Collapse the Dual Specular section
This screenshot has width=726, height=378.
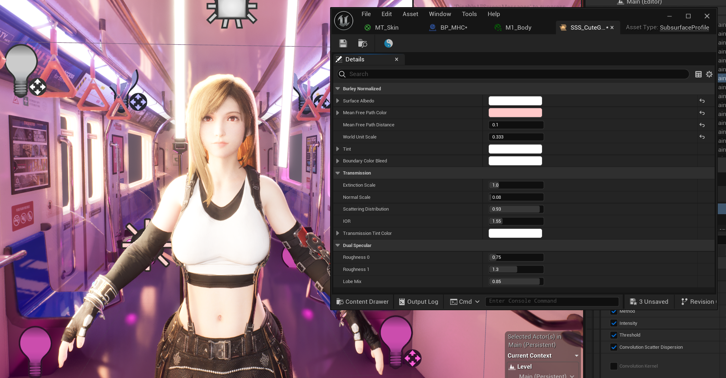tap(338, 246)
